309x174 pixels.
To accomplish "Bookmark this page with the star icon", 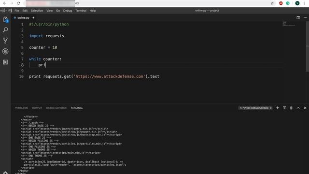I will [x=272, y=3].
